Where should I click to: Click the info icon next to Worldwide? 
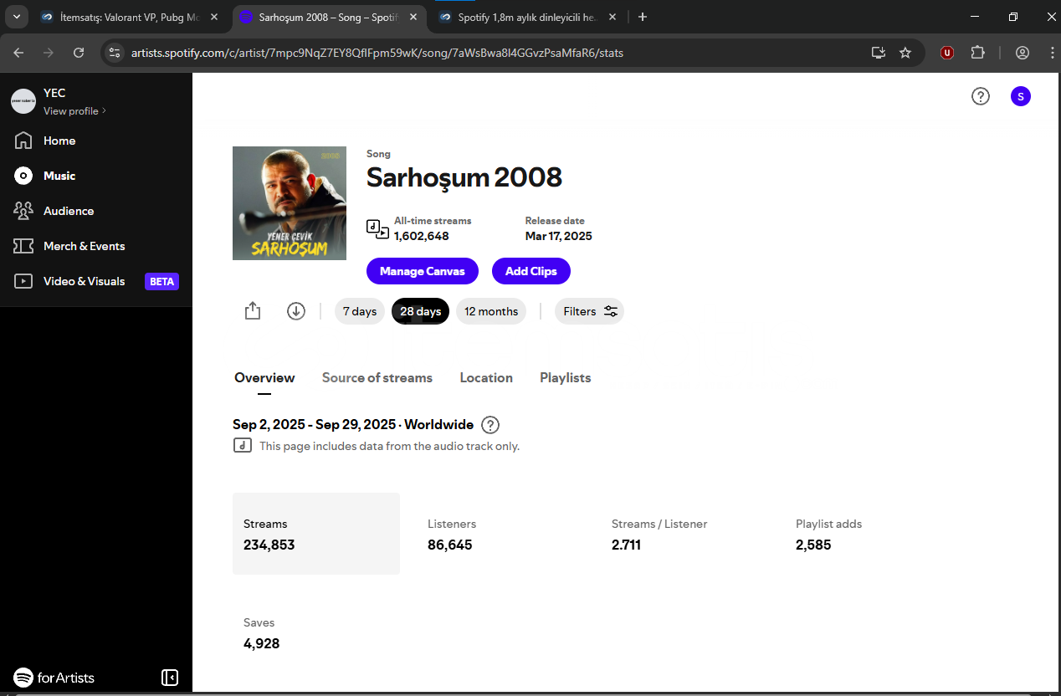[x=491, y=424]
